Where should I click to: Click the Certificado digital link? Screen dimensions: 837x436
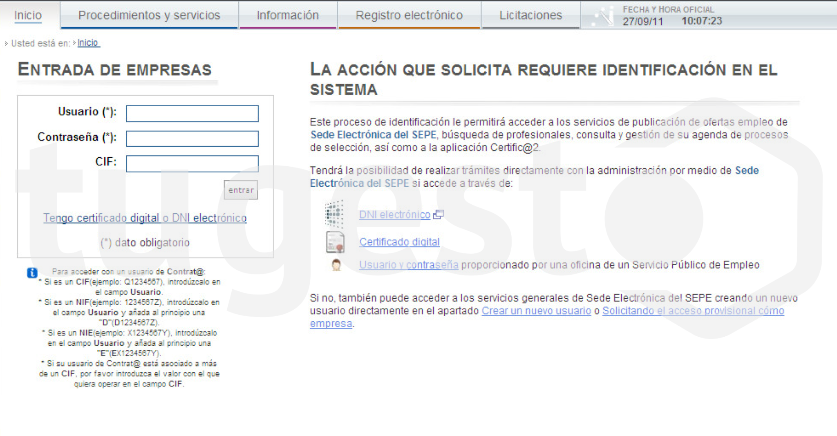point(399,242)
